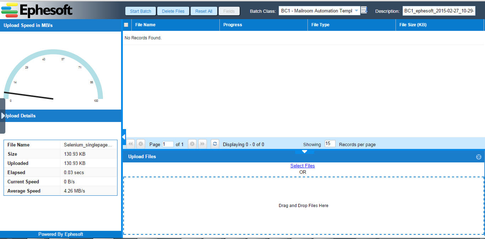Select the Current Speed value 0 B/s
This screenshot has width=485, height=239.
click(x=69, y=182)
